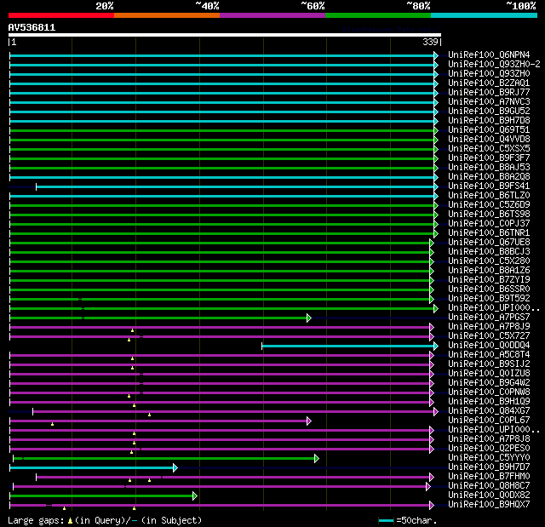Image resolution: width=545 pixels, height=527 pixels.
Task: Click the arrowhead ending the C0PL67 alignment
Action: 308,421
